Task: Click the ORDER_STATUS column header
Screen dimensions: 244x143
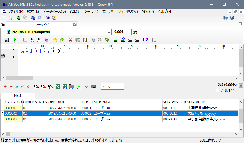Action: click(x=35, y=102)
